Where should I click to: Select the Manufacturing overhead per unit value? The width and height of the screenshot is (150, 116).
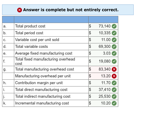[x=103, y=76]
